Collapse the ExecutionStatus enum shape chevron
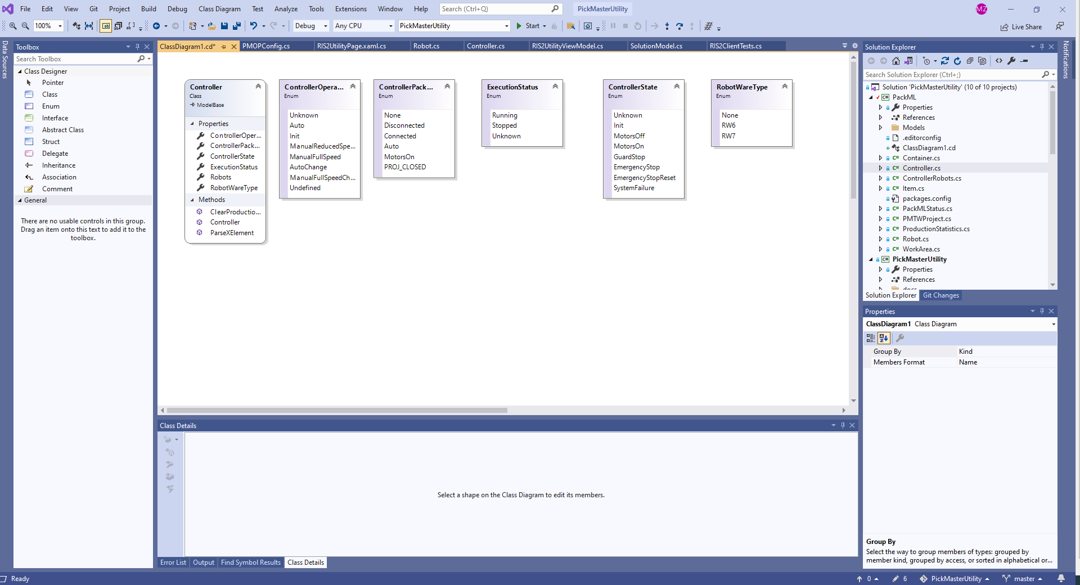This screenshot has height=585, width=1080. coord(555,87)
